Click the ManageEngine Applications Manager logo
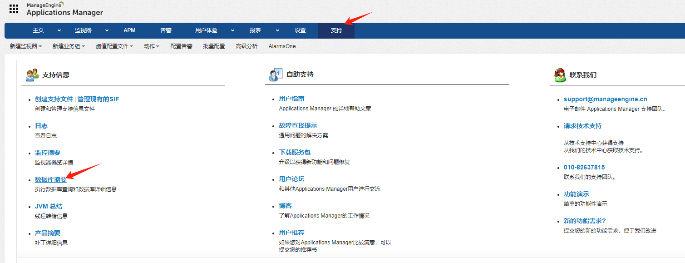685x263 pixels. [x=64, y=9]
